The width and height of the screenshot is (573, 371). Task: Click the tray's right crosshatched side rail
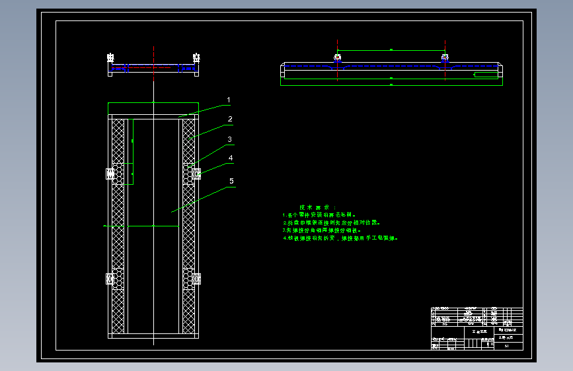click(188, 226)
